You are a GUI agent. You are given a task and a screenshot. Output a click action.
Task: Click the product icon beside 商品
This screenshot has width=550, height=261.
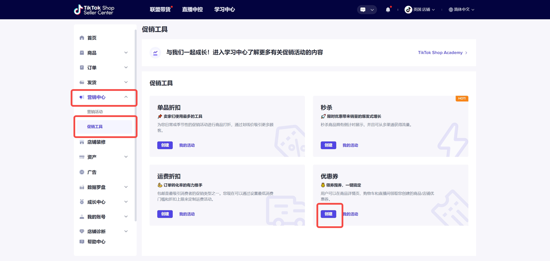[x=82, y=53]
